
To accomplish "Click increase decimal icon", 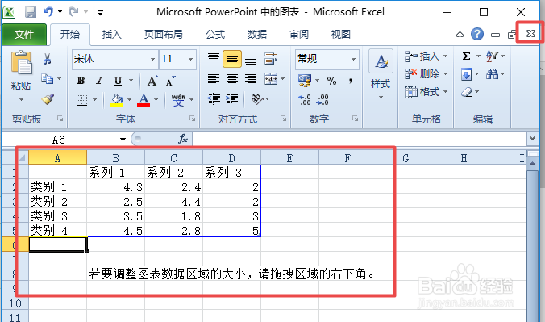I will [305, 100].
